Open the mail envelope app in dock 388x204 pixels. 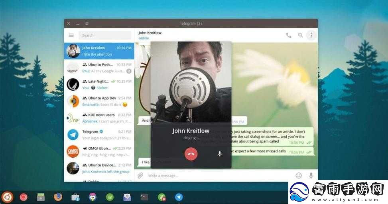point(127,197)
